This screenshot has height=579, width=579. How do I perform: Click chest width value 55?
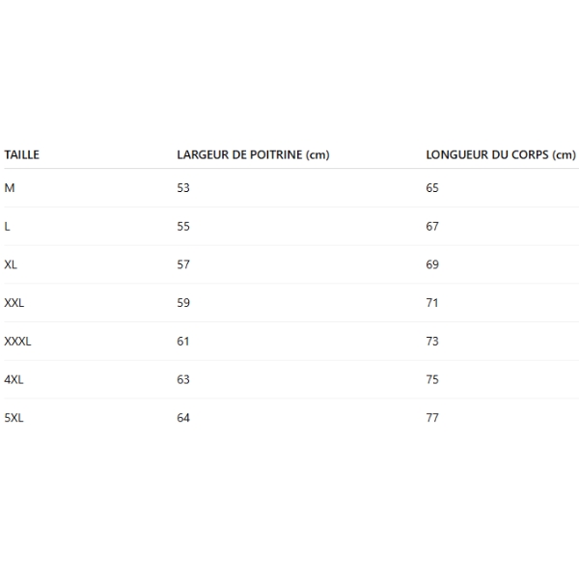183,227
